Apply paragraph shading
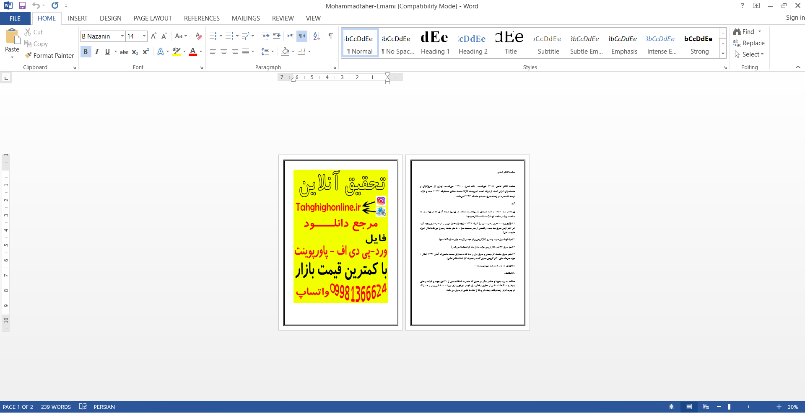805x413 pixels. point(285,52)
